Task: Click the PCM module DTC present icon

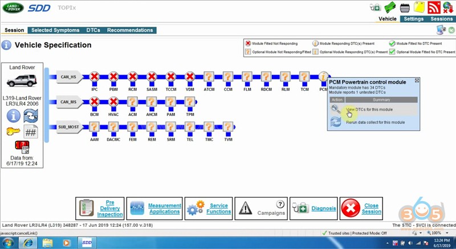Action: (323, 77)
